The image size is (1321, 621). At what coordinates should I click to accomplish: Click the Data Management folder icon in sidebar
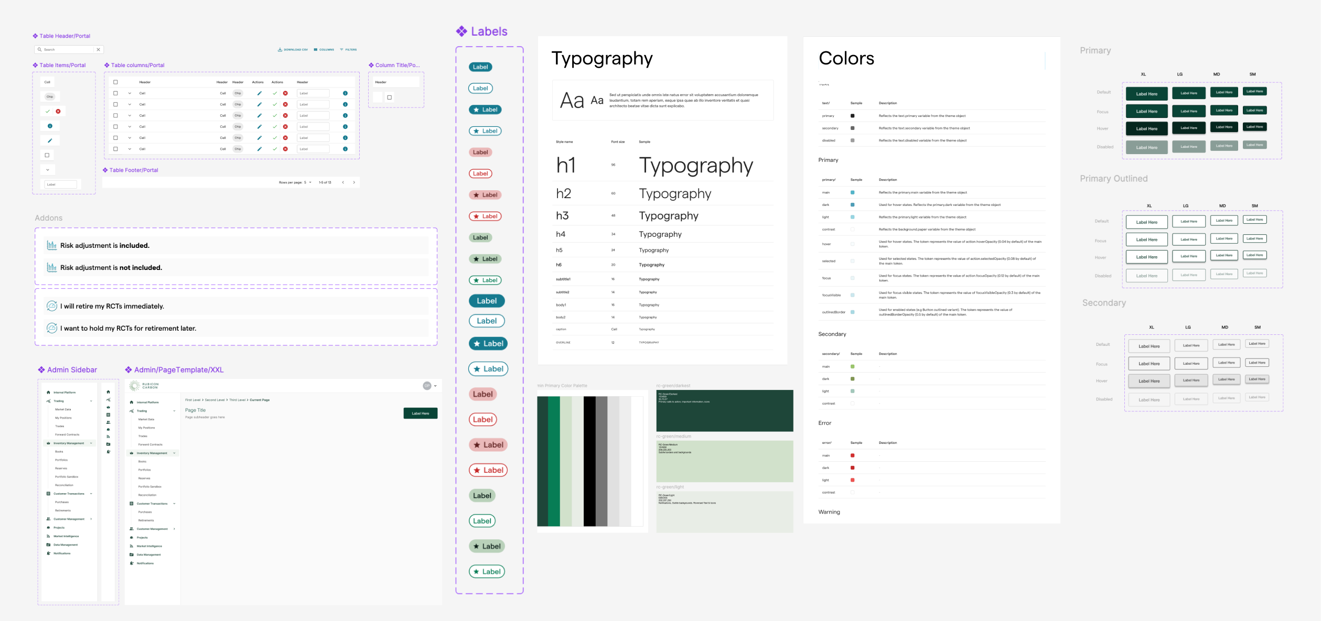48,544
